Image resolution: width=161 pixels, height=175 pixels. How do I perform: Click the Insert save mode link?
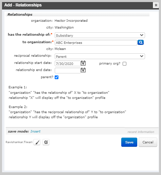tap(35, 132)
